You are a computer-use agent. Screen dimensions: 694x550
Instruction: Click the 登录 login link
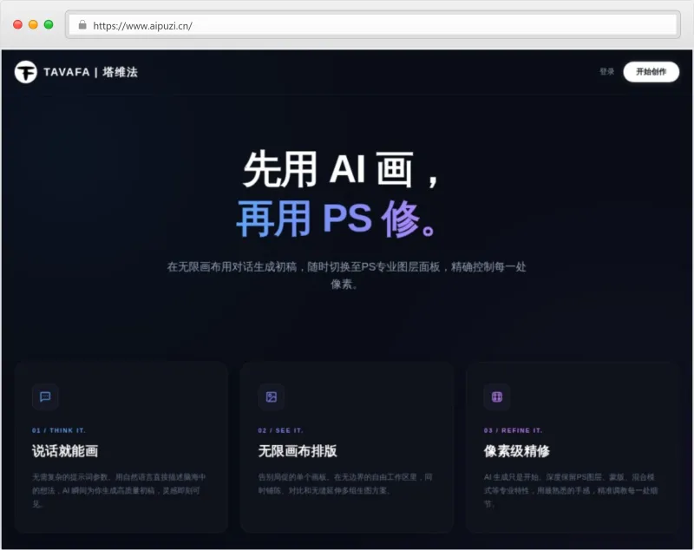pos(606,72)
